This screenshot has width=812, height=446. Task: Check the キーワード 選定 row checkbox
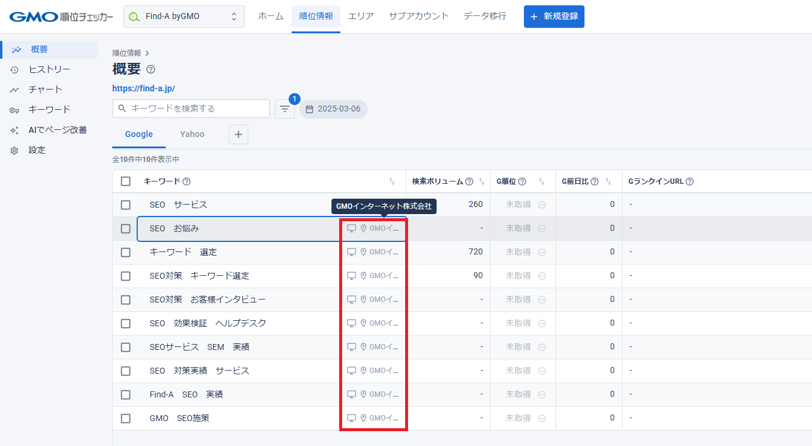click(125, 252)
